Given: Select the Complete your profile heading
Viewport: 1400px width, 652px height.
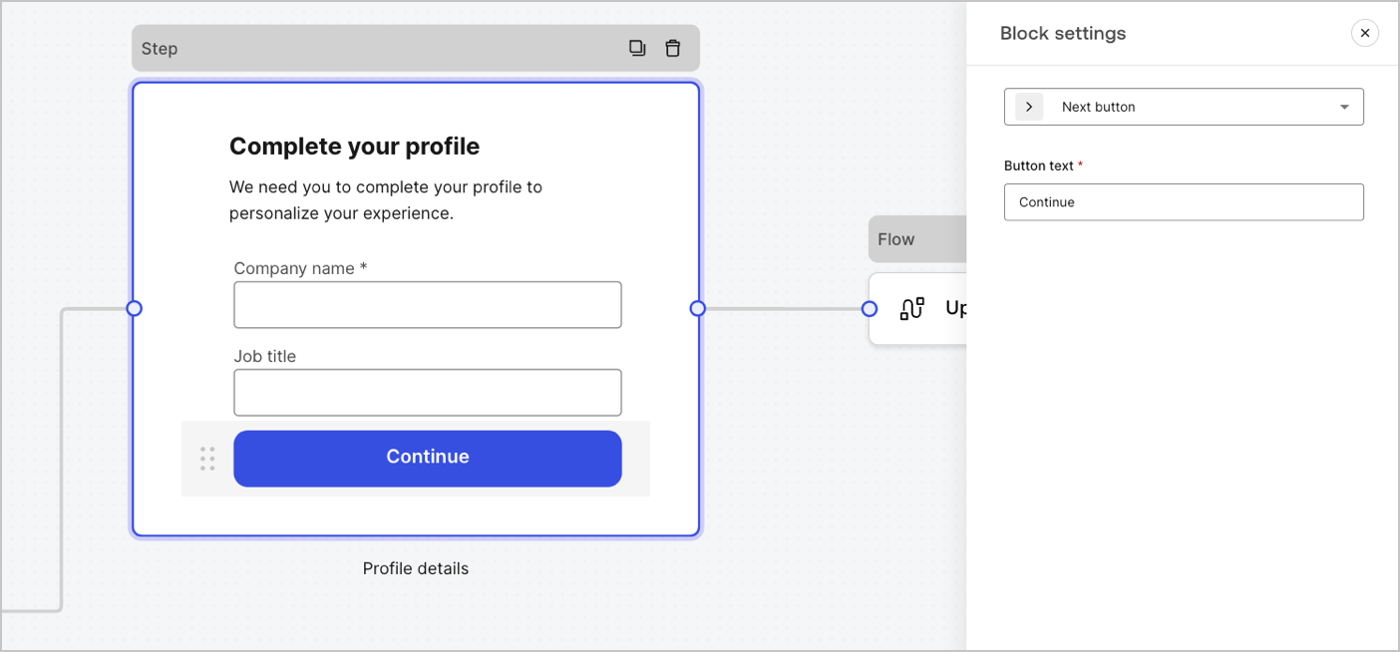Looking at the screenshot, I should pyautogui.click(x=354, y=146).
